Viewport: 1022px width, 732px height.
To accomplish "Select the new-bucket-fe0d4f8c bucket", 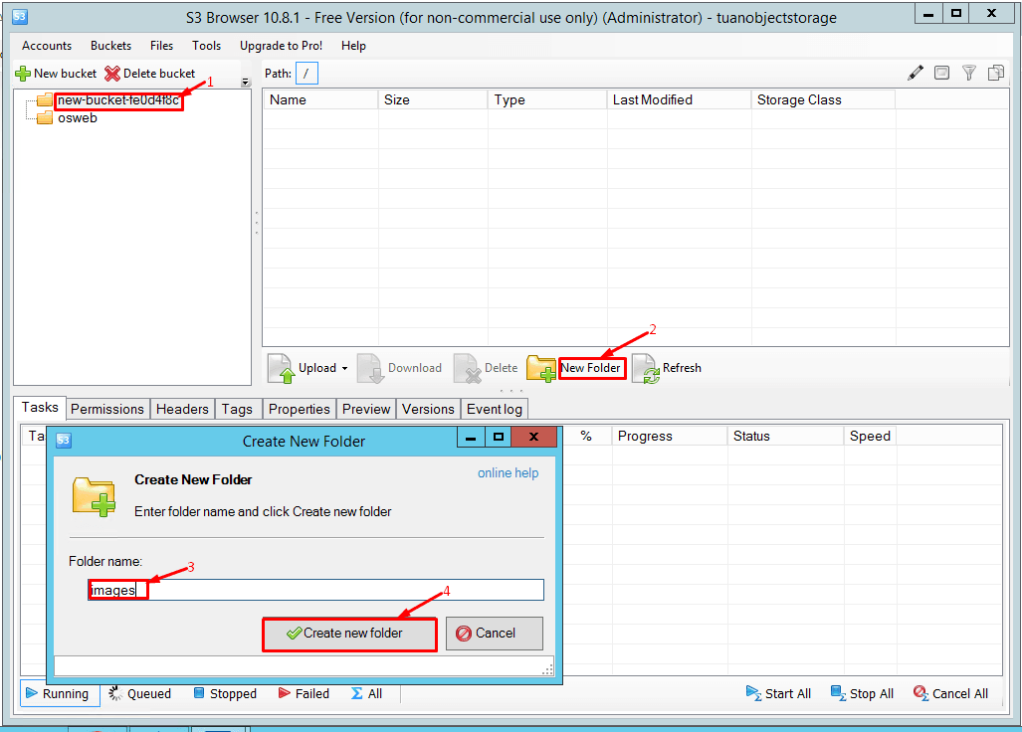I will pos(118,100).
